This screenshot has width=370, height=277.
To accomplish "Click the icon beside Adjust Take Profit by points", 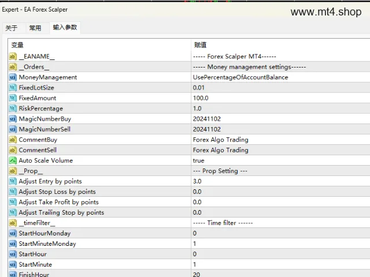I will coord(13,202).
